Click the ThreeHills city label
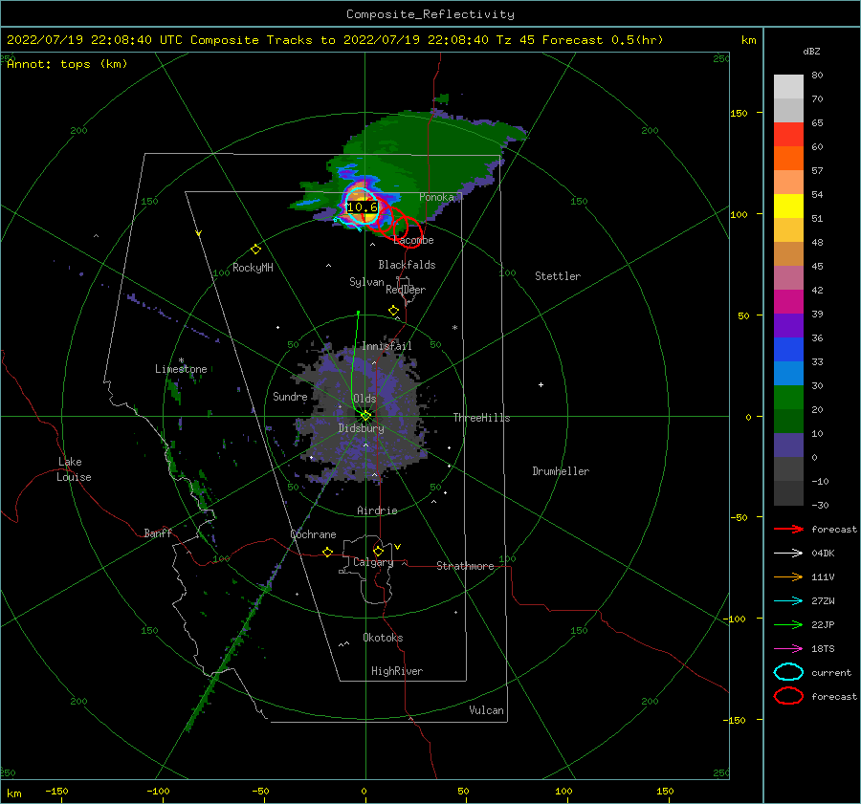The height and width of the screenshot is (804, 861). tap(481, 418)
